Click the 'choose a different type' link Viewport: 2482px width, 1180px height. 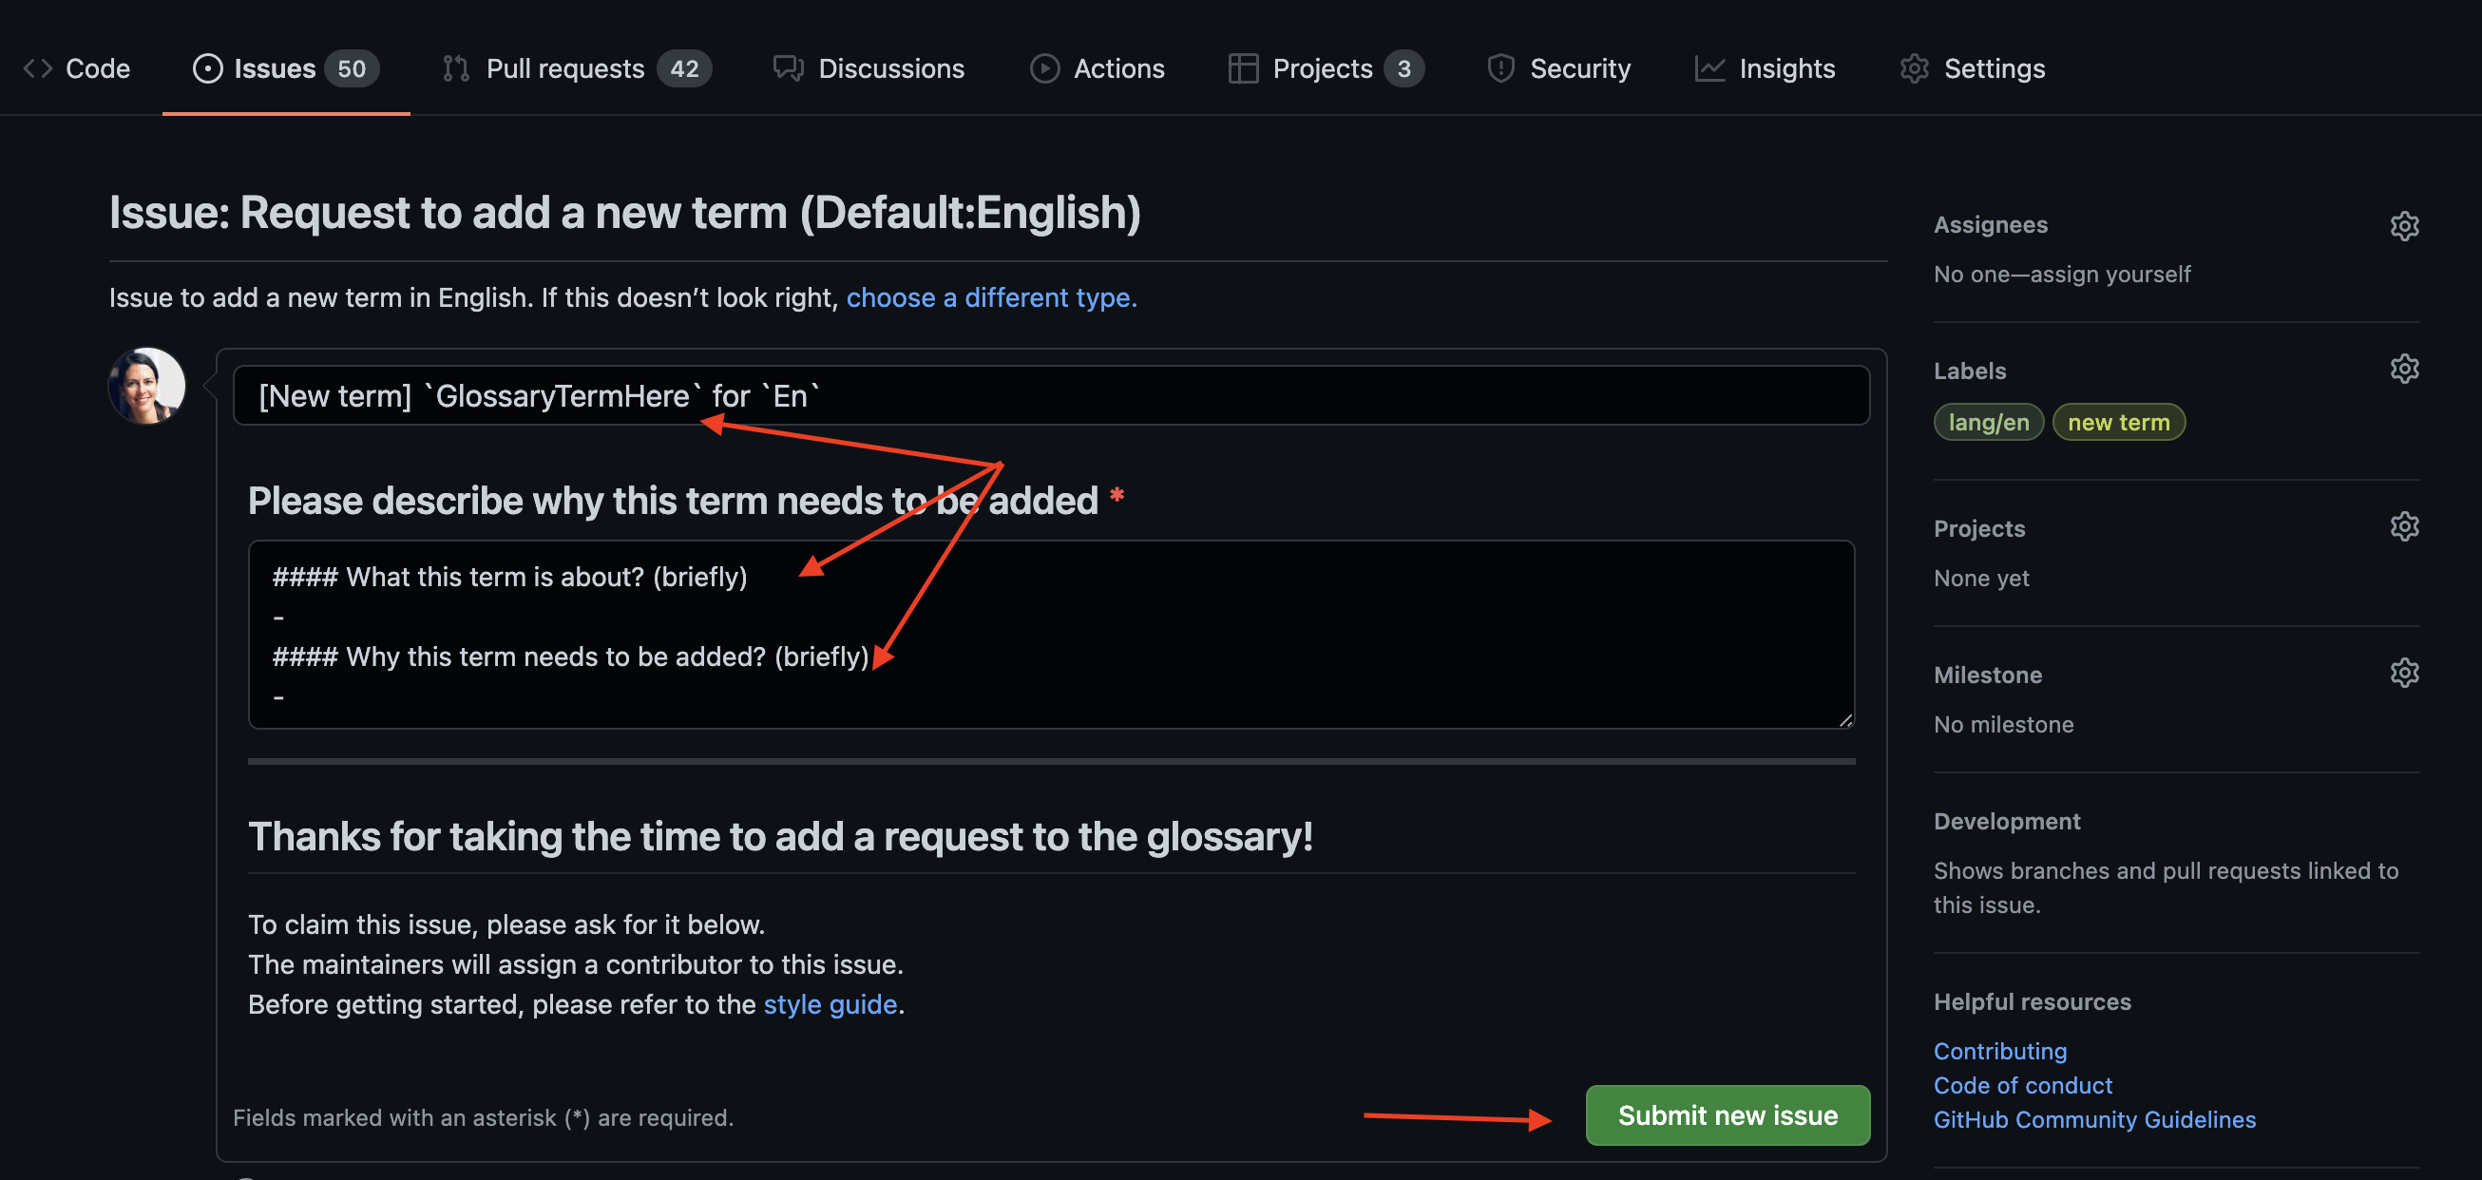click(x=991, y=297)
